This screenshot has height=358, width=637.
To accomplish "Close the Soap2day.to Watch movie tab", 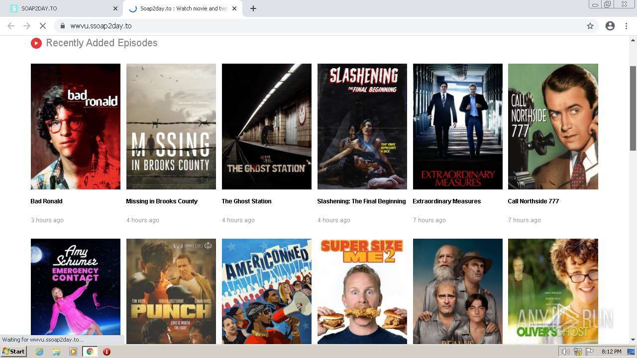I will [x=234, y=8].
